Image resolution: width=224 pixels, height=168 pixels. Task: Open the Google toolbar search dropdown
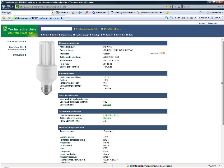pyautogui.click(x=53, y=12)
